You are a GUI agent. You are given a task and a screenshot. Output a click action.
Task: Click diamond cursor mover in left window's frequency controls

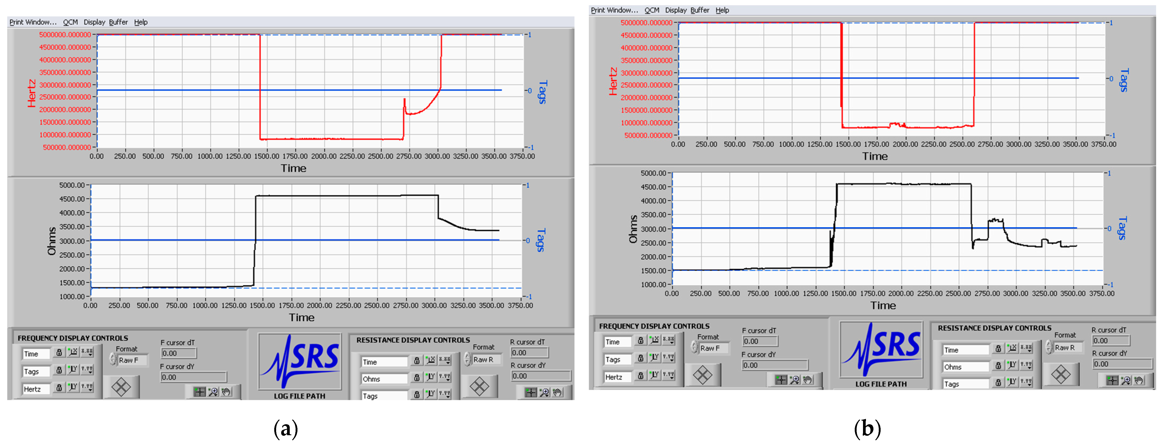click(x=121, y=387)
